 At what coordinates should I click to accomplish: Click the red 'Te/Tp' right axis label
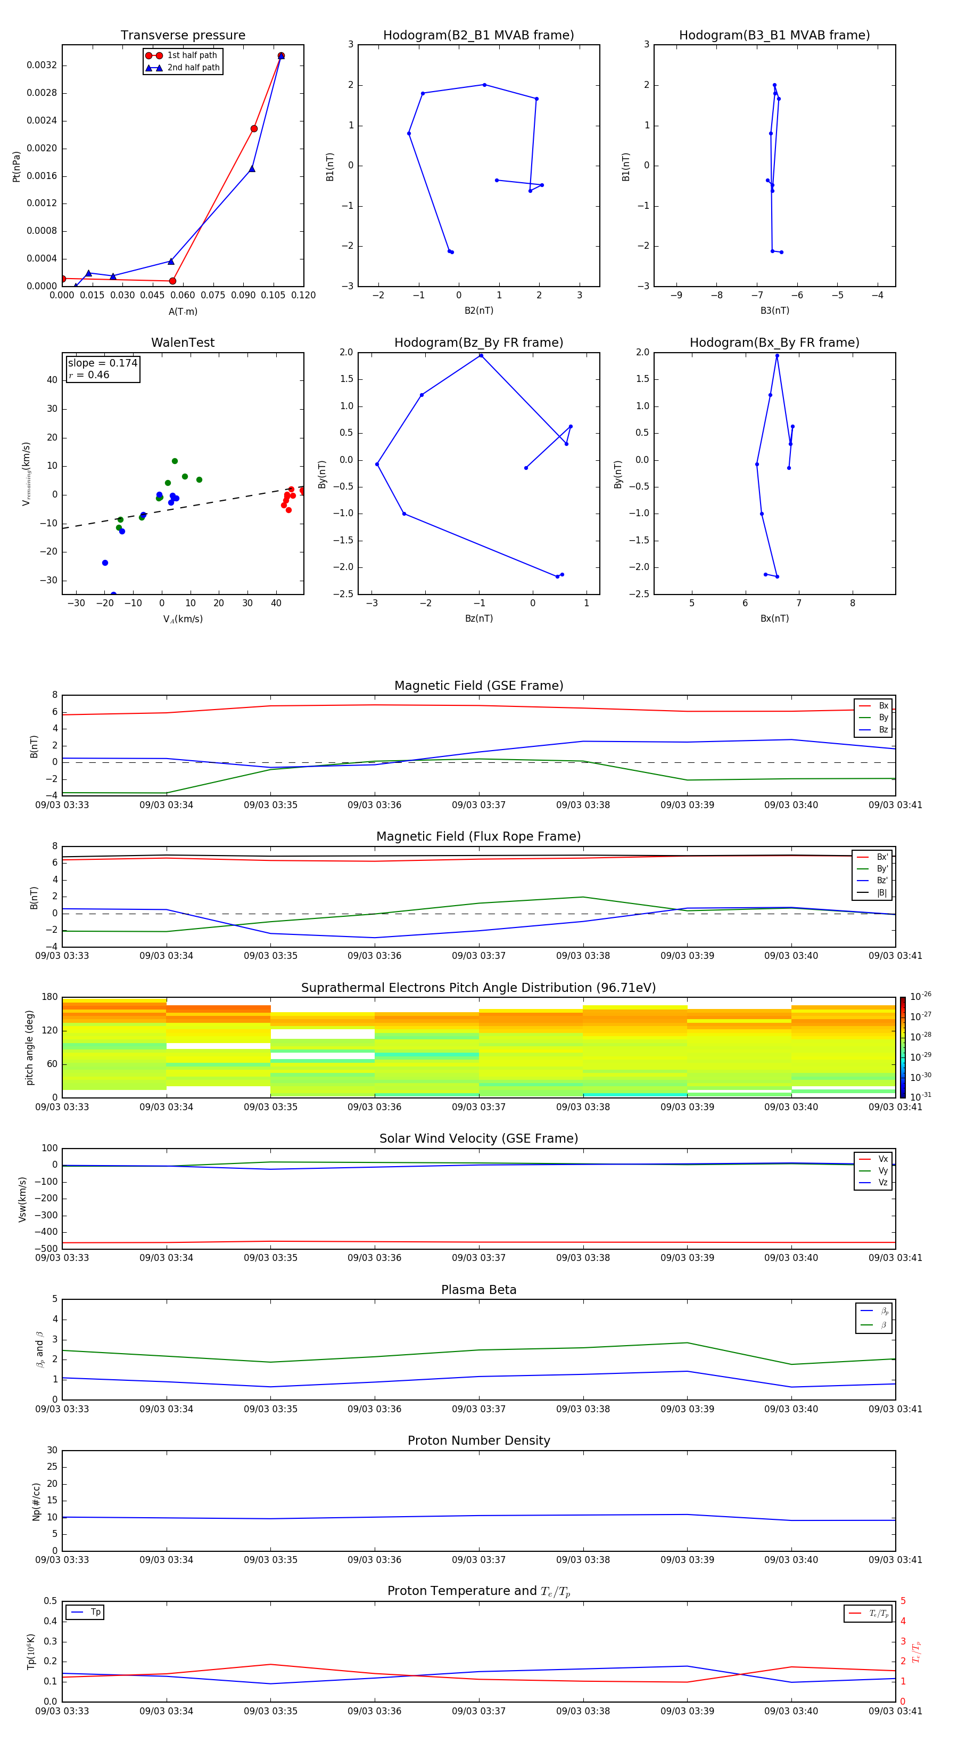(x=917, y=1651)
